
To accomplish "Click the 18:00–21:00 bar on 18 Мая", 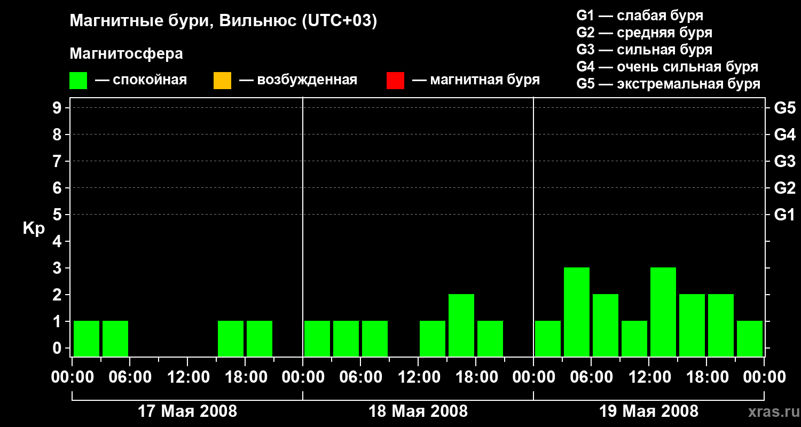I will (490, 338).
